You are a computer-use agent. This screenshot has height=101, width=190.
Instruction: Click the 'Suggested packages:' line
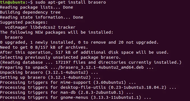(24, 22)
